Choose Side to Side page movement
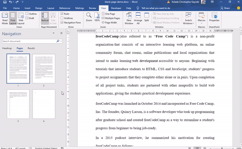Screen dimensions: 242x149 coord(53,19)
